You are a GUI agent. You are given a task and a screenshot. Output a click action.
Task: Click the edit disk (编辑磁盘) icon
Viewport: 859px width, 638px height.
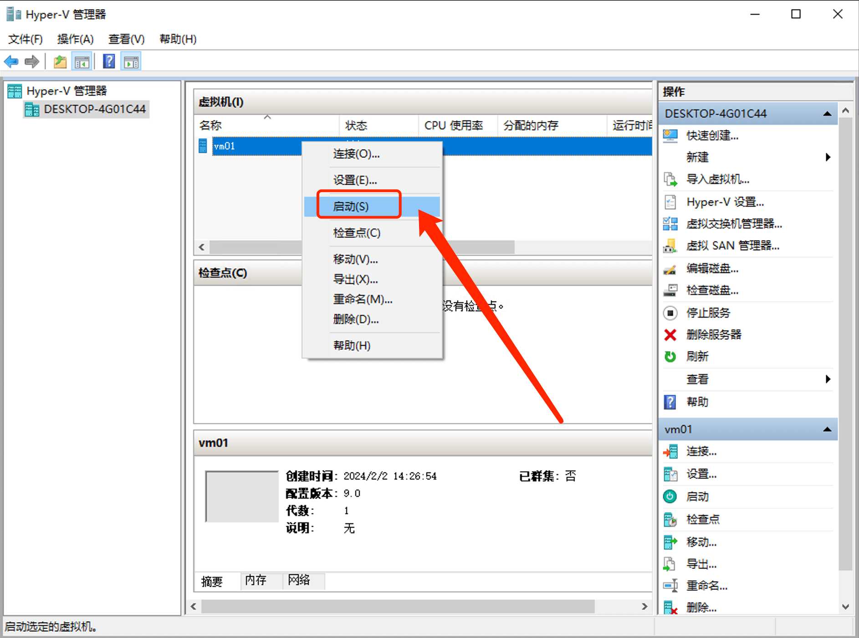670,268
